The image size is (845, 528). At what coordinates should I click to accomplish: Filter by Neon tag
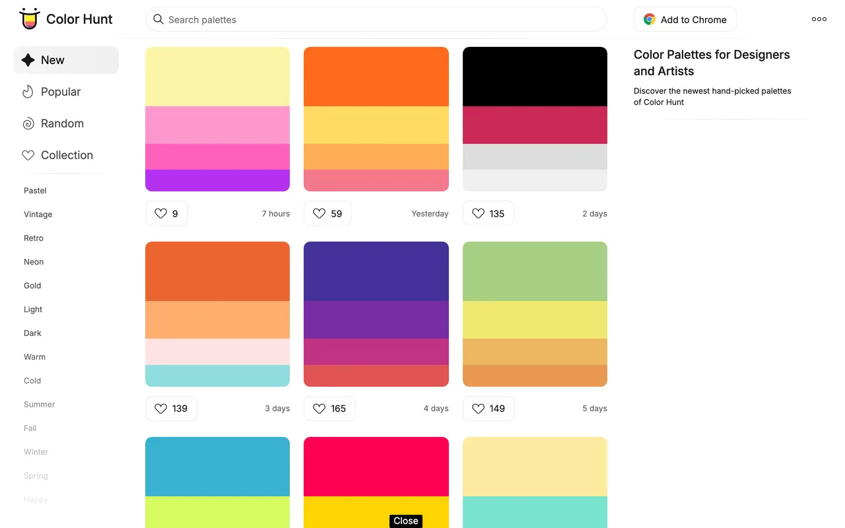(34, 261)
